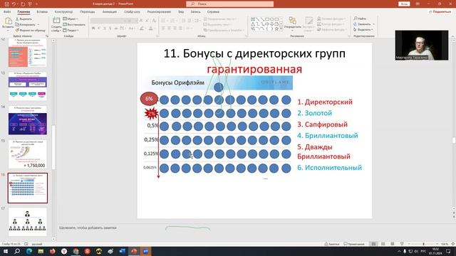456x256 pixels.
Task: Toggle normal view in status bar
Action: click(373, 244)
